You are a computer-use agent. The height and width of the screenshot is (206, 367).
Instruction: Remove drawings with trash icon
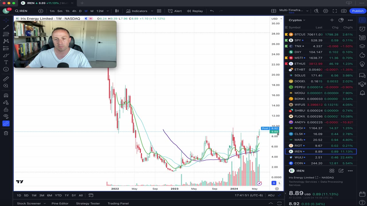click(6, 133)
